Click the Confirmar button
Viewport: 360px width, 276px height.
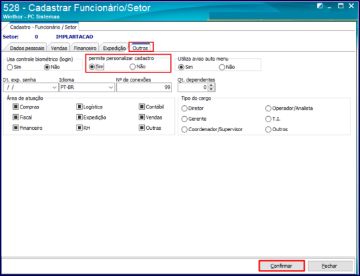coord(281,266)
